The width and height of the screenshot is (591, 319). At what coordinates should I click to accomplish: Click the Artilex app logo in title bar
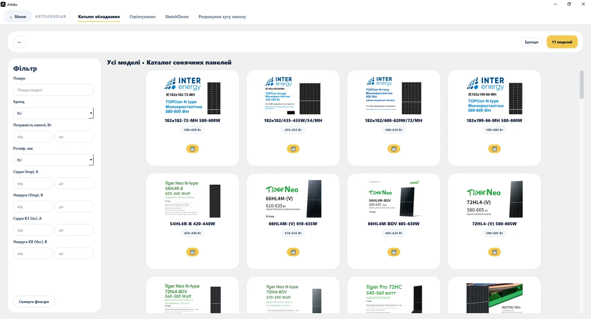(x=3, y=4)
